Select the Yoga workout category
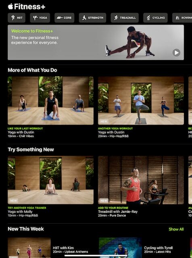 (40, 18)
